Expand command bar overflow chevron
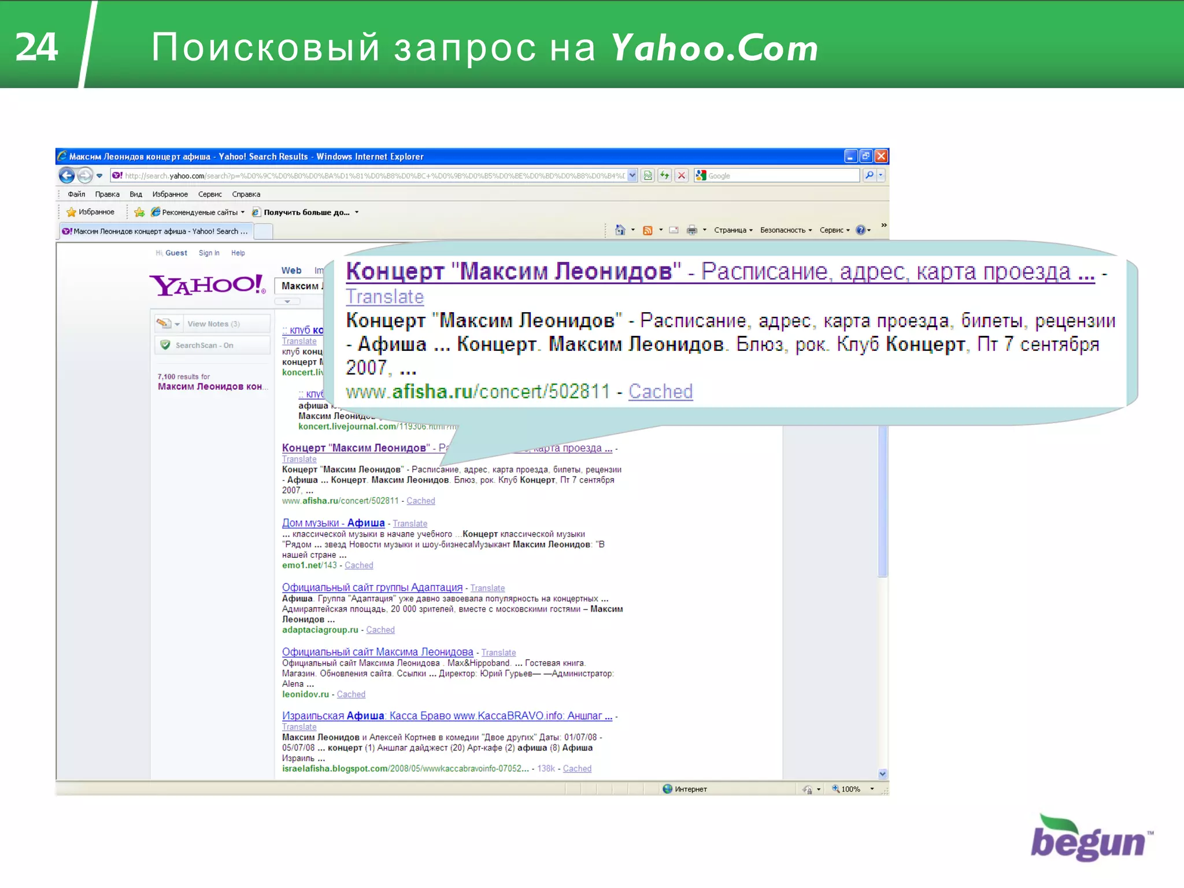Screen dimensions: 1184x888 tap(883, 225)
